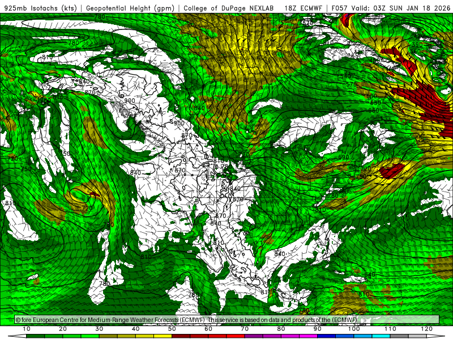Pick the bright magenta 85-90 kt legend swatch

click(308, 336)
